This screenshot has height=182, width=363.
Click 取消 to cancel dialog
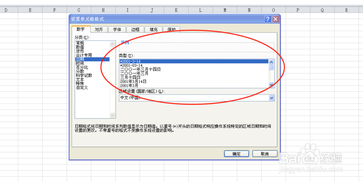coord(265,154)
